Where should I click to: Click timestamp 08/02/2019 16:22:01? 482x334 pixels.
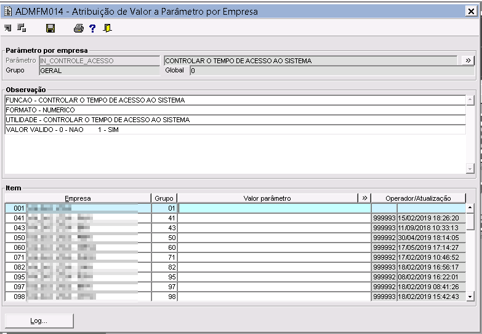click(432, 277)
